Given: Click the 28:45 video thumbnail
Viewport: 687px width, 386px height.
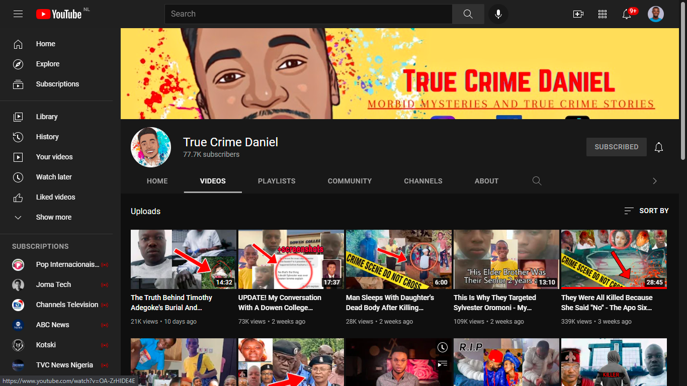Looking at the screenshot, I should pos(614,259).
